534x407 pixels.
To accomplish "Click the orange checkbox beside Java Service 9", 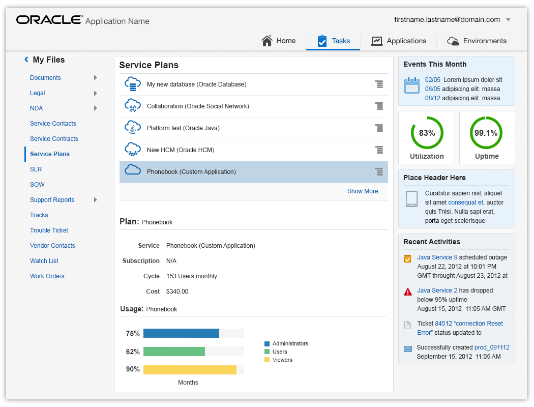I will tap(408, 258).
